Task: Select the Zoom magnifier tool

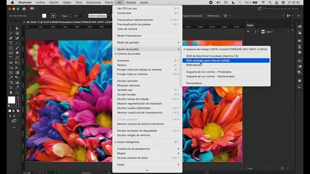Action: click(x=17, y=92)
